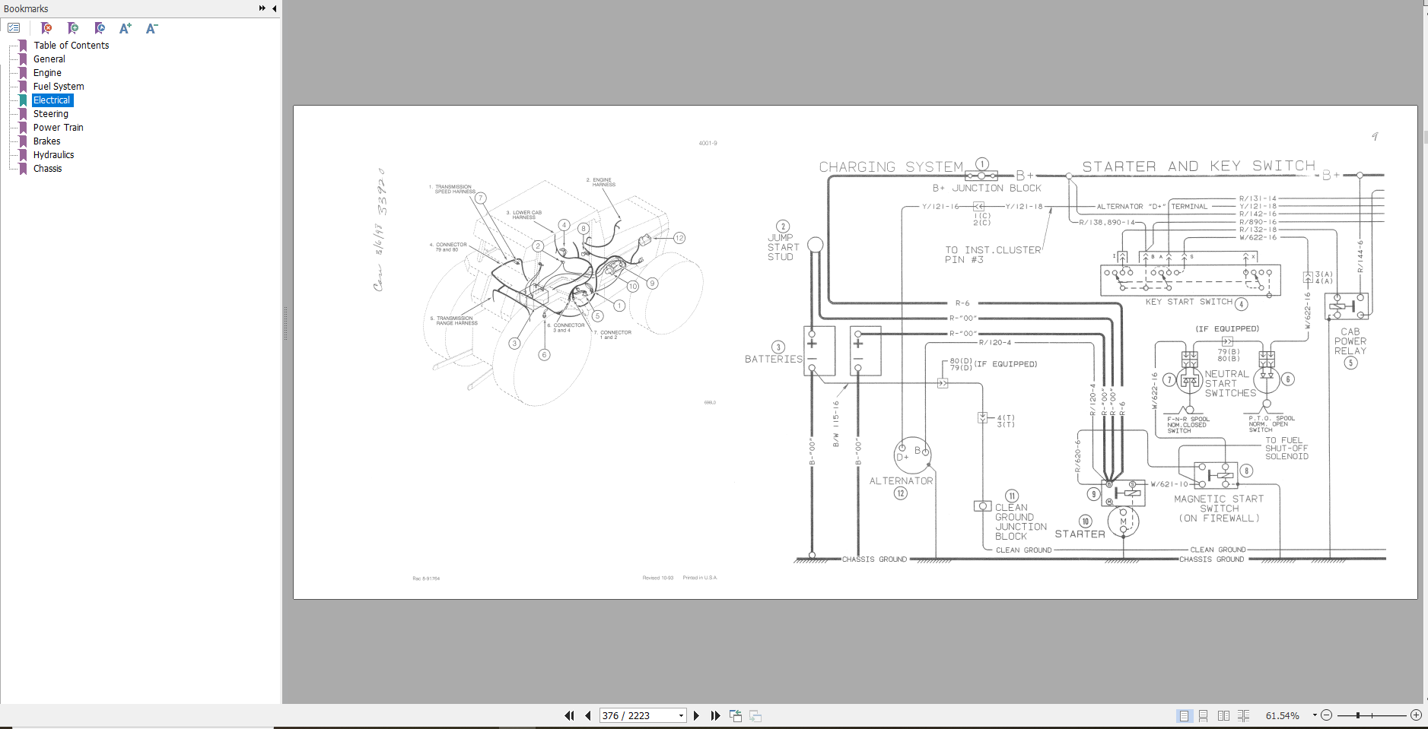Select the Electrical bookmark
Viewport: 1428px width, 729px height.
[x=52, y=100]
